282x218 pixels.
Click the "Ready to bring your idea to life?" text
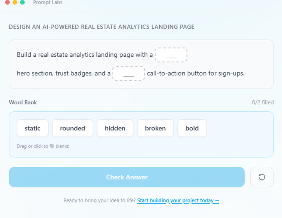[x=100, y=201]
